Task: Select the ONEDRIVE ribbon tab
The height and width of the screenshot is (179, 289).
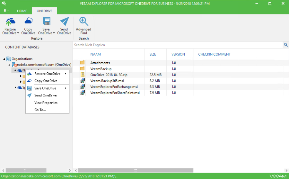Action: [x=44, y=11]
